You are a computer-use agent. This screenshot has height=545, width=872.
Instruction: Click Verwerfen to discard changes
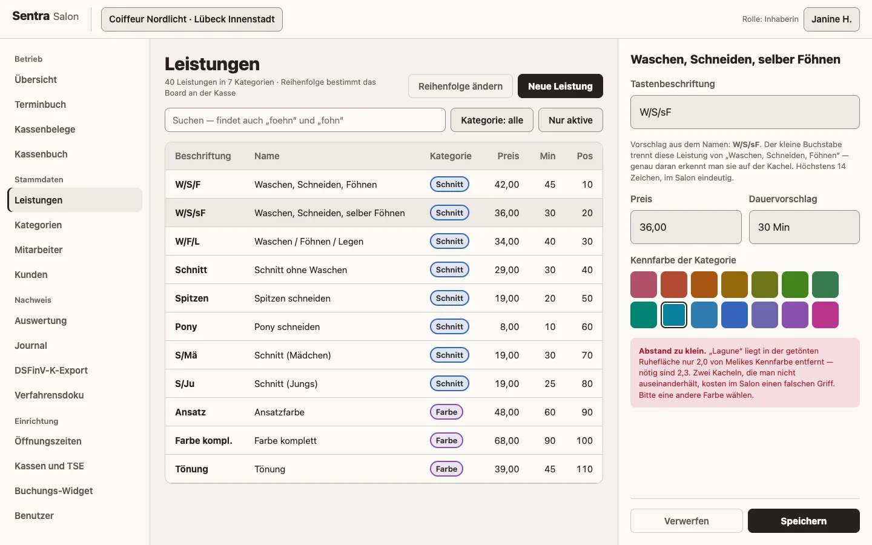687,521
